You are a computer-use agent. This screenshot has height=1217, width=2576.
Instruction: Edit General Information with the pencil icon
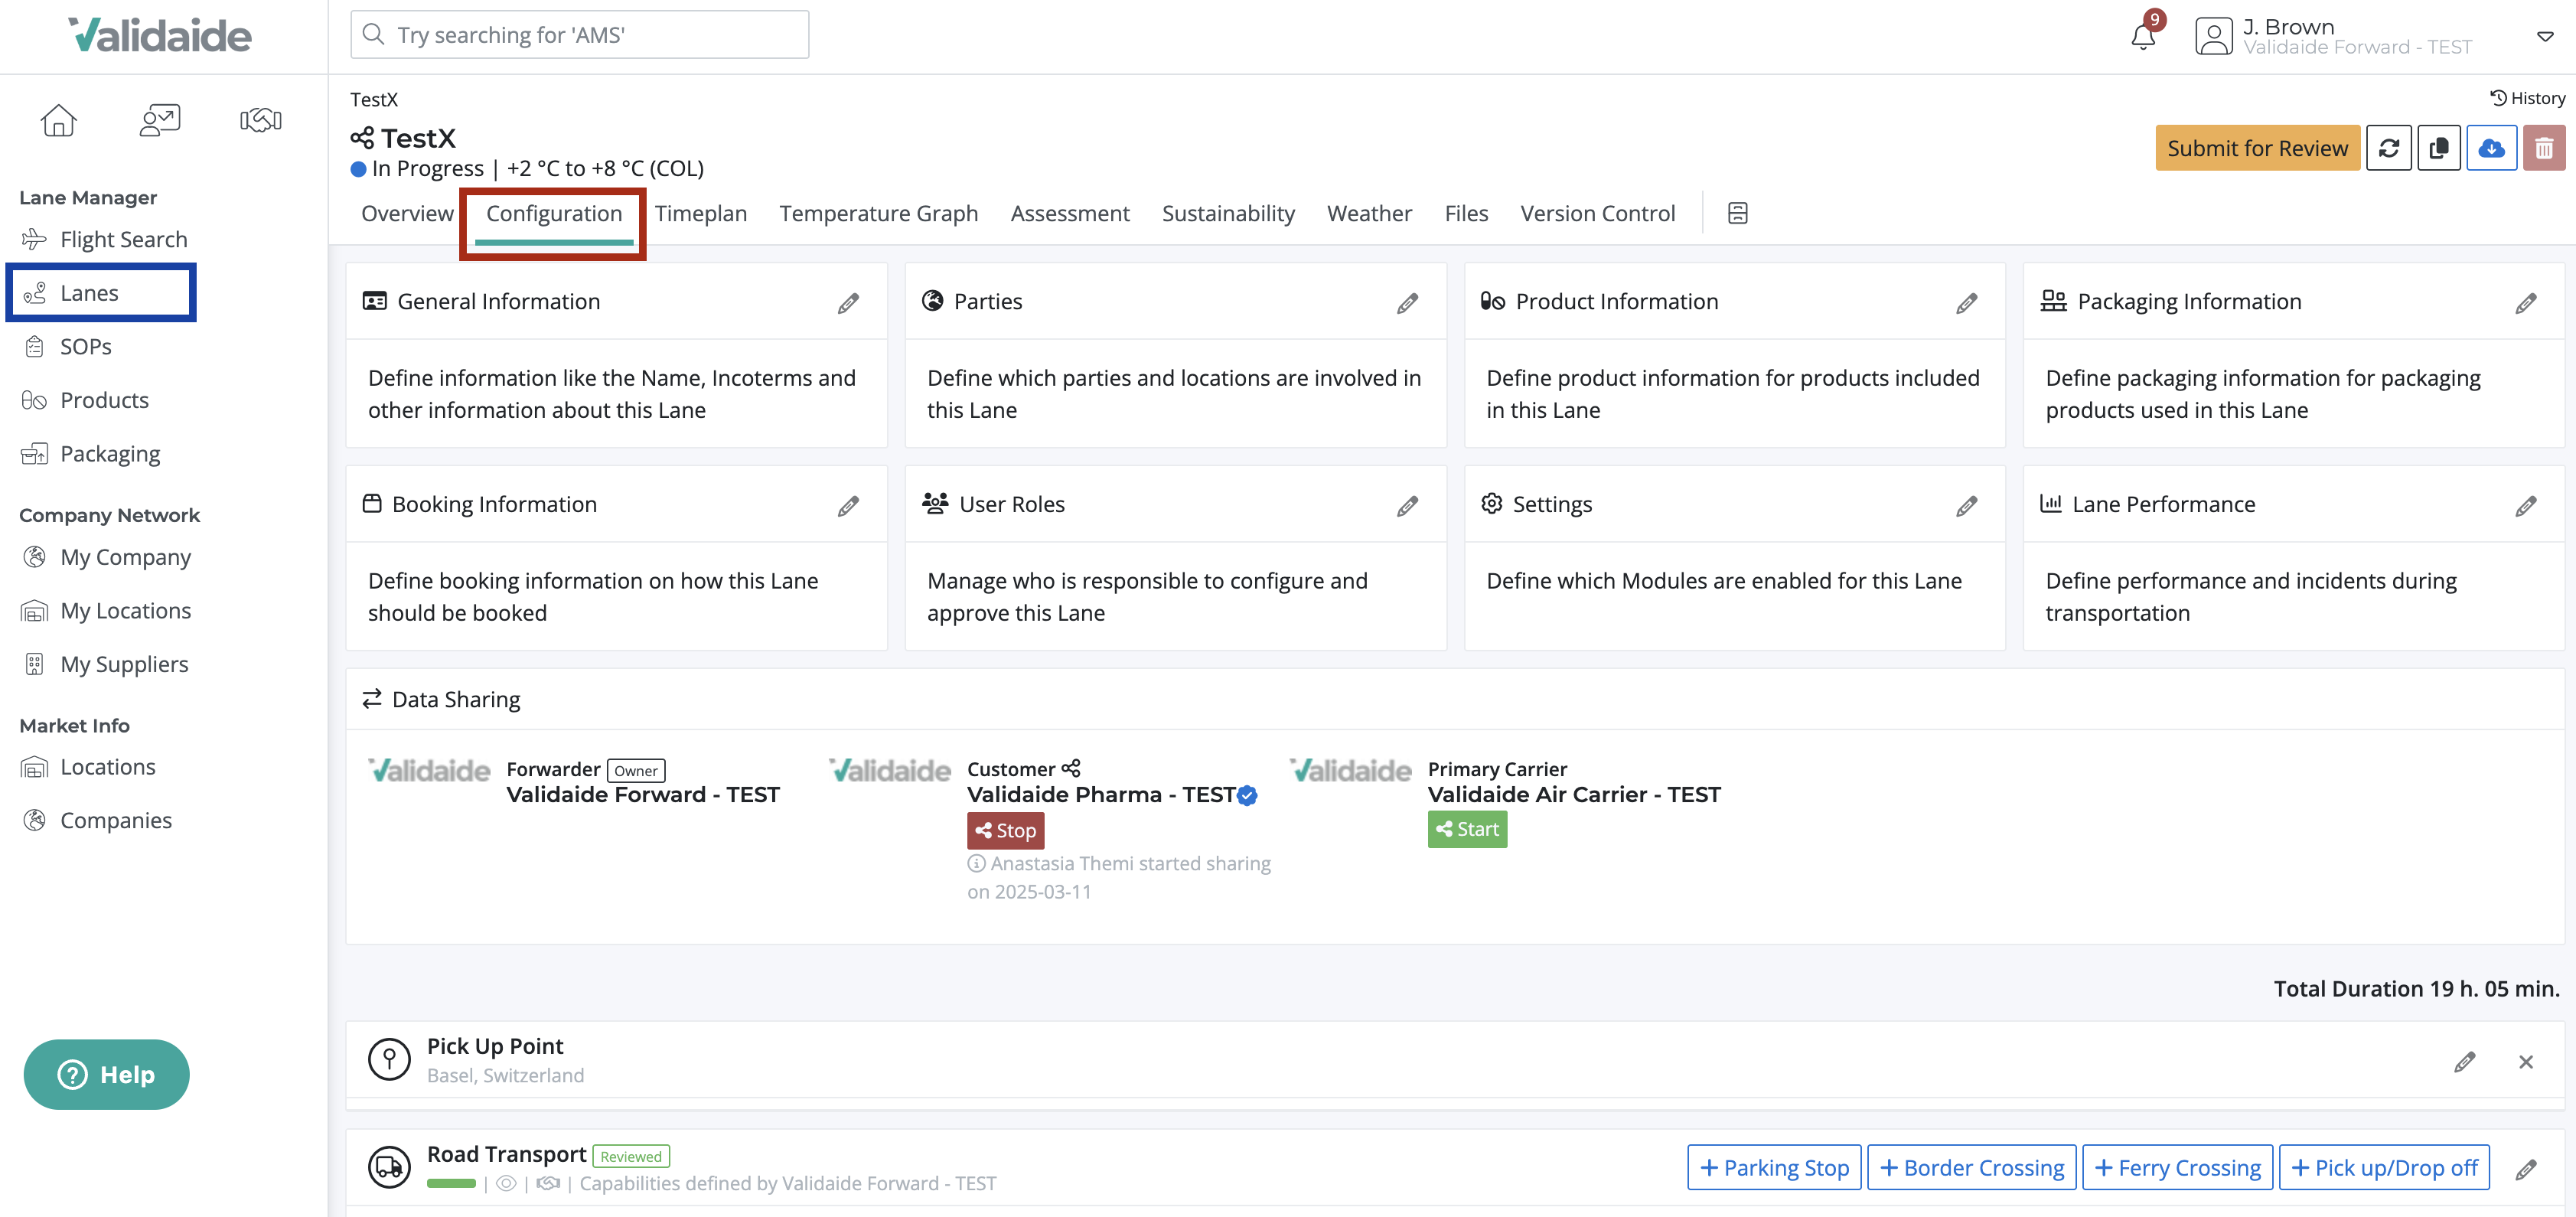(x=849, y=302)
